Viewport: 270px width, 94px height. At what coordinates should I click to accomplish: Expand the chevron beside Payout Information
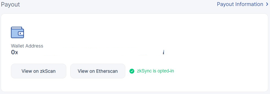point(267,4)
